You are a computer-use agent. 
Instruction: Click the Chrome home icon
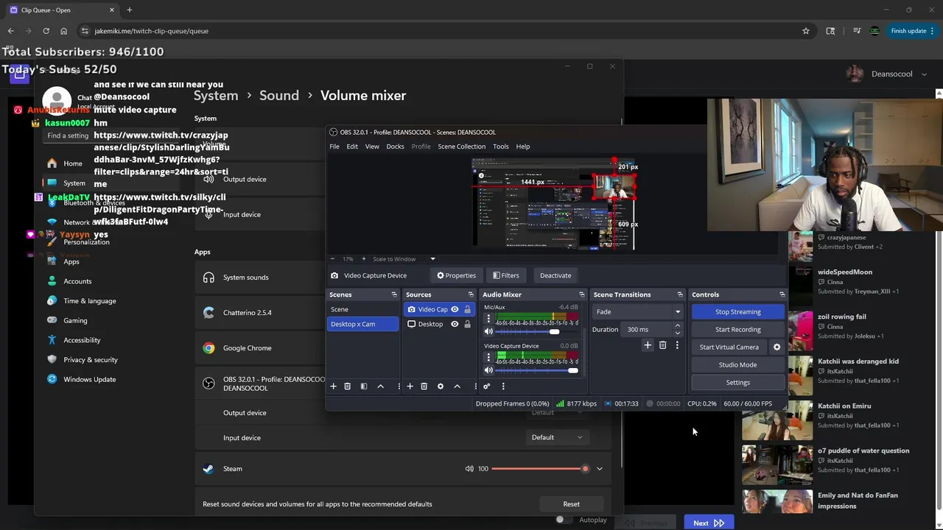tap(63, 31)
